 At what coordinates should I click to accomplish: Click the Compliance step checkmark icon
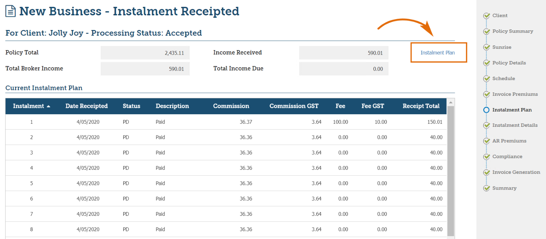[x=487, y=157]
